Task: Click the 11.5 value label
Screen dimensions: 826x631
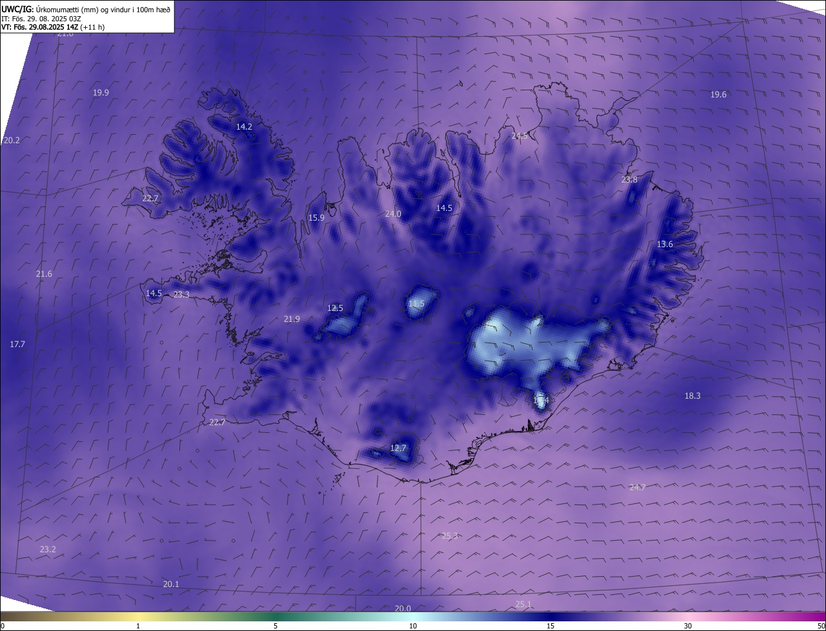Action: 417,304
